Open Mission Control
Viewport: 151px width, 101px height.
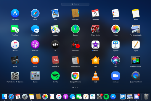pos(136,60)
